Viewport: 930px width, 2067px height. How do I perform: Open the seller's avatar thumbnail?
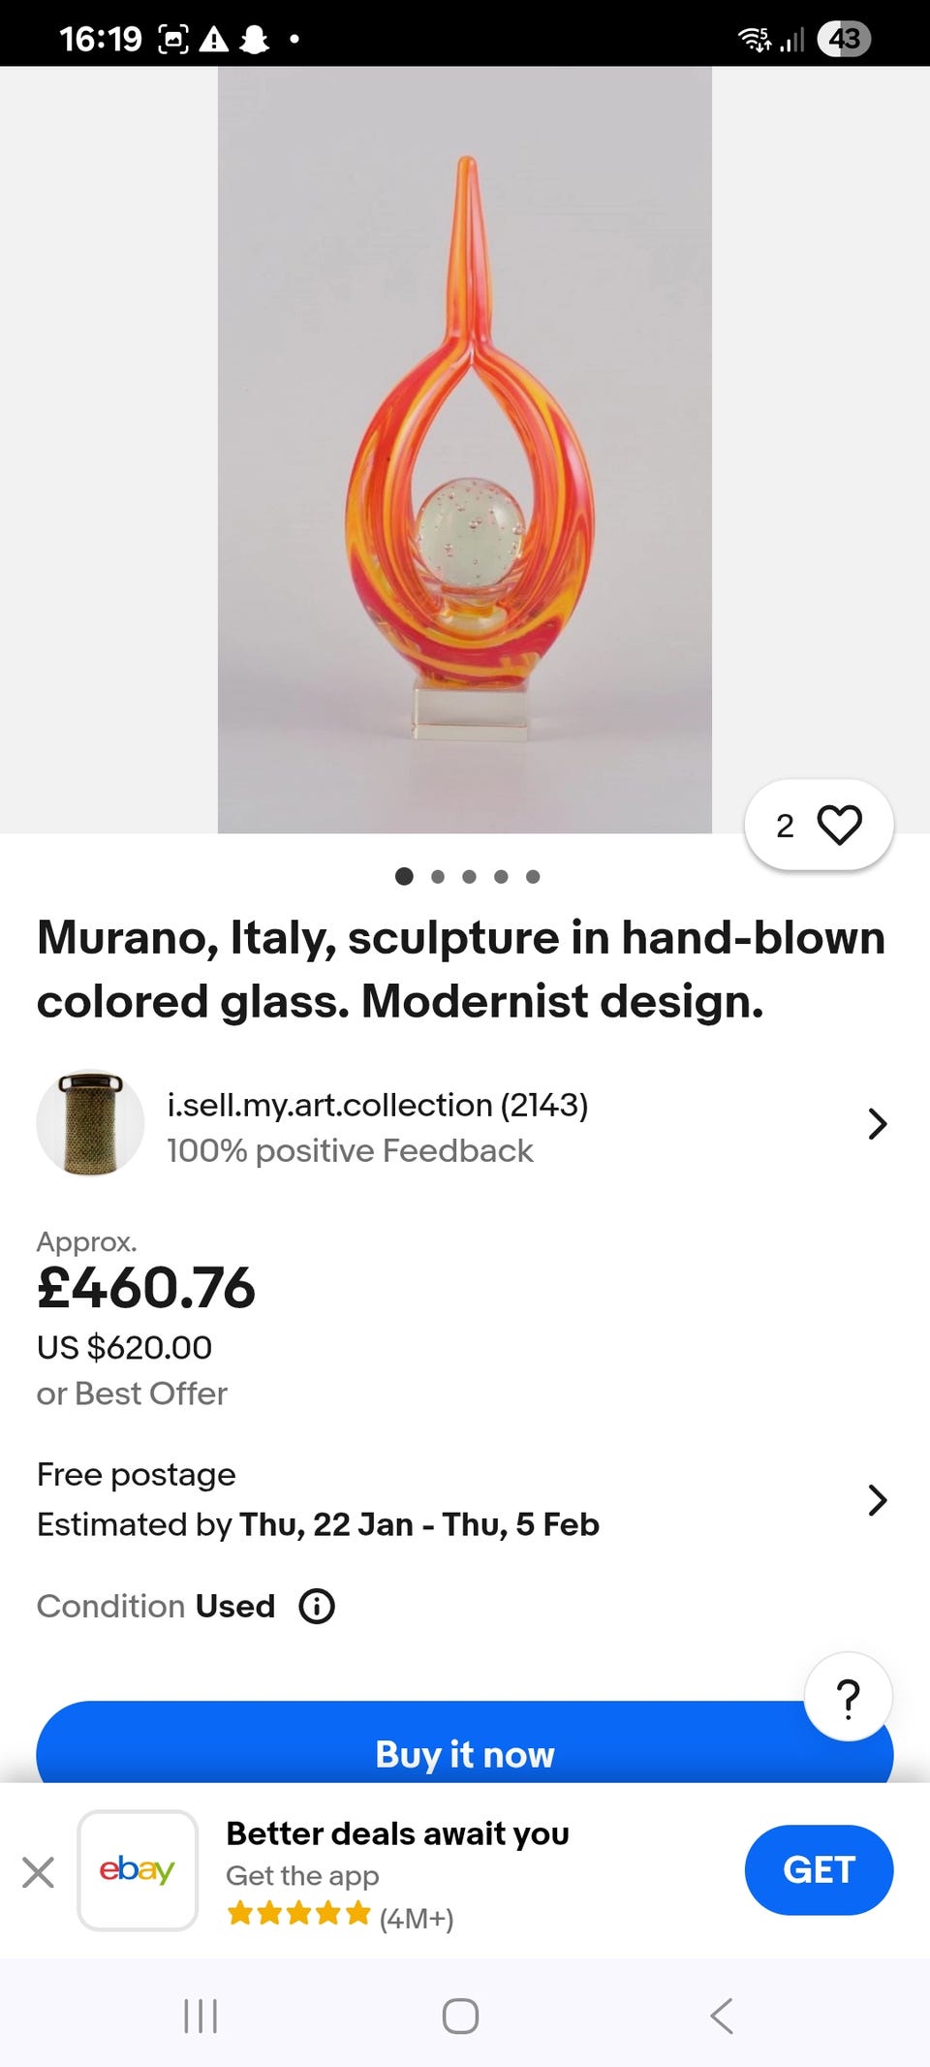click(x=90, y=1123)
